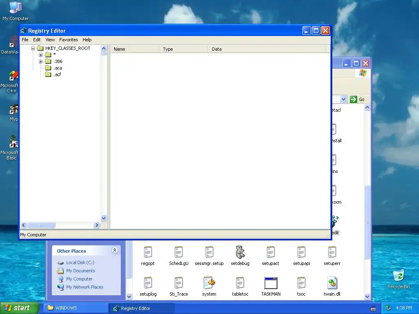
Task: Click Explorer file list vertical scrollbar thumb
Action: tap(367, 222)
